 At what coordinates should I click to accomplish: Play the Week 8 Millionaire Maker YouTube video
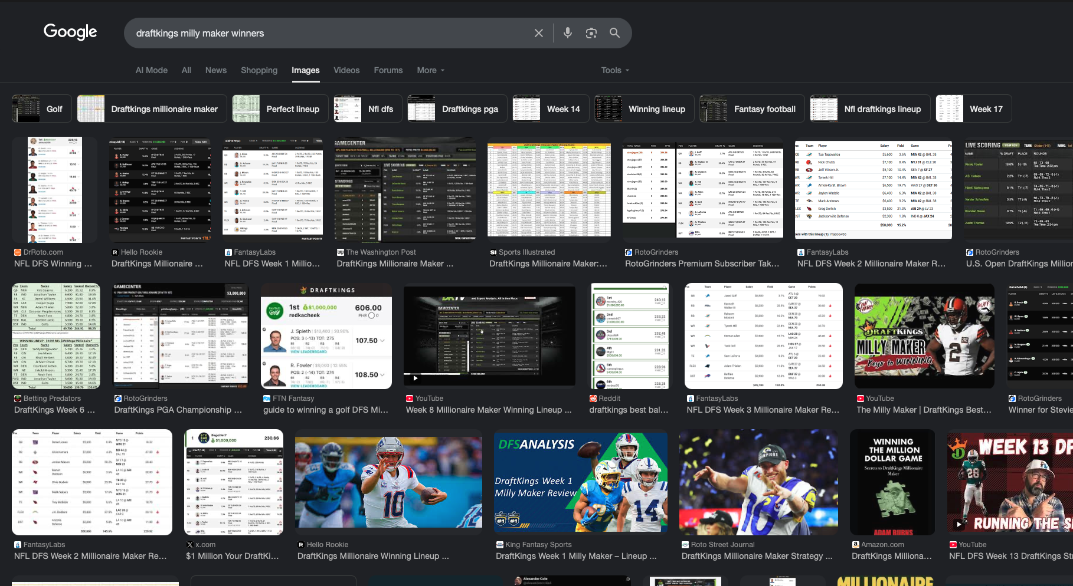(415, 378)
